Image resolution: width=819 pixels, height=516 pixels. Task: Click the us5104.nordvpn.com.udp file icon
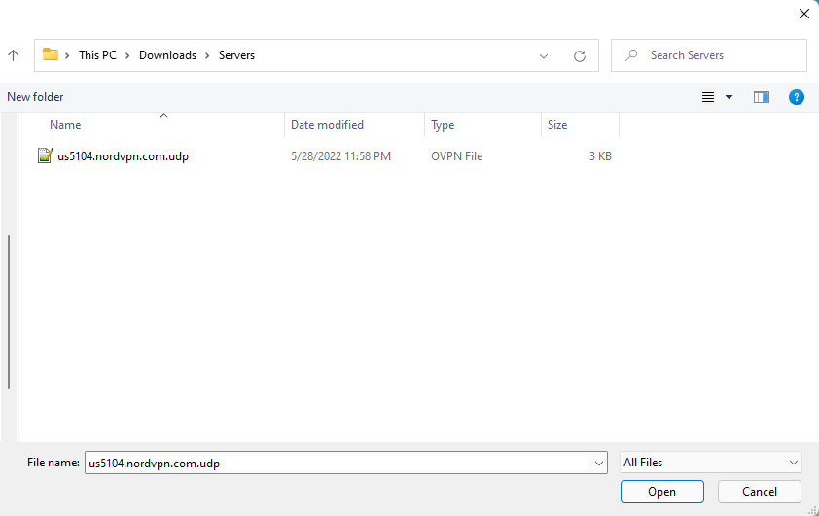coord(45,155)
